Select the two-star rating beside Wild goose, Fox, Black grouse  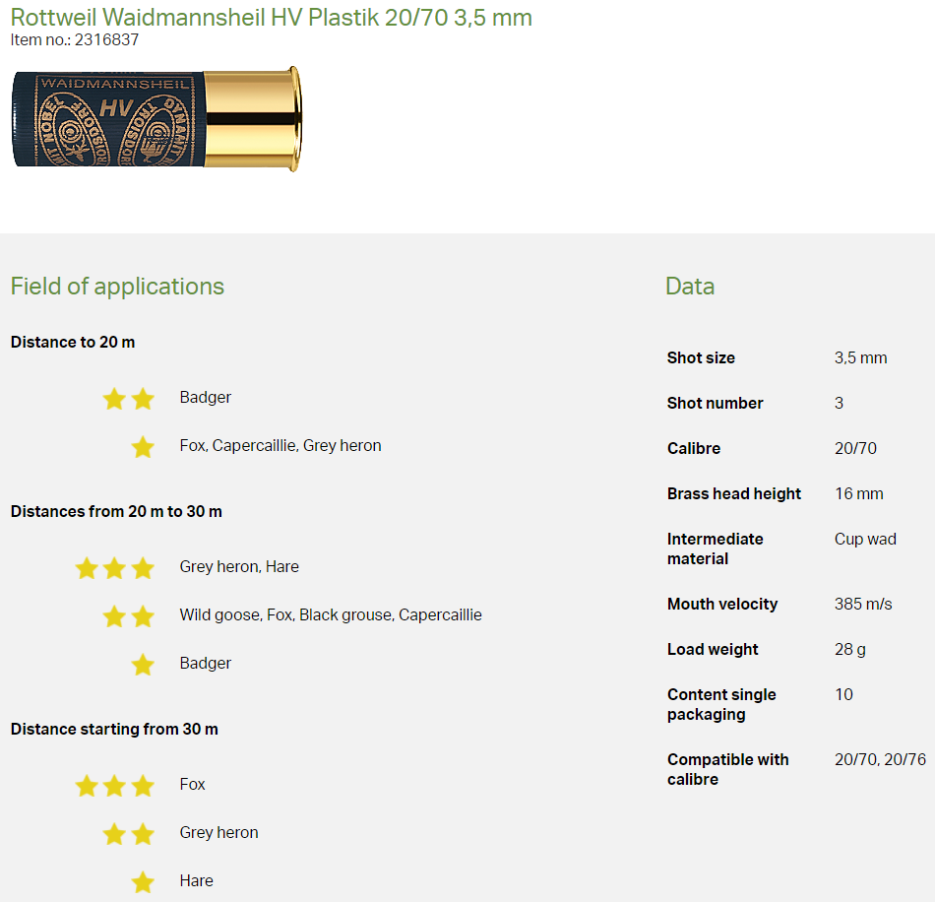129,616
